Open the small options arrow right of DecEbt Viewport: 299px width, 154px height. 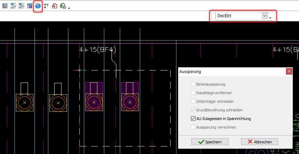point(270,18)
